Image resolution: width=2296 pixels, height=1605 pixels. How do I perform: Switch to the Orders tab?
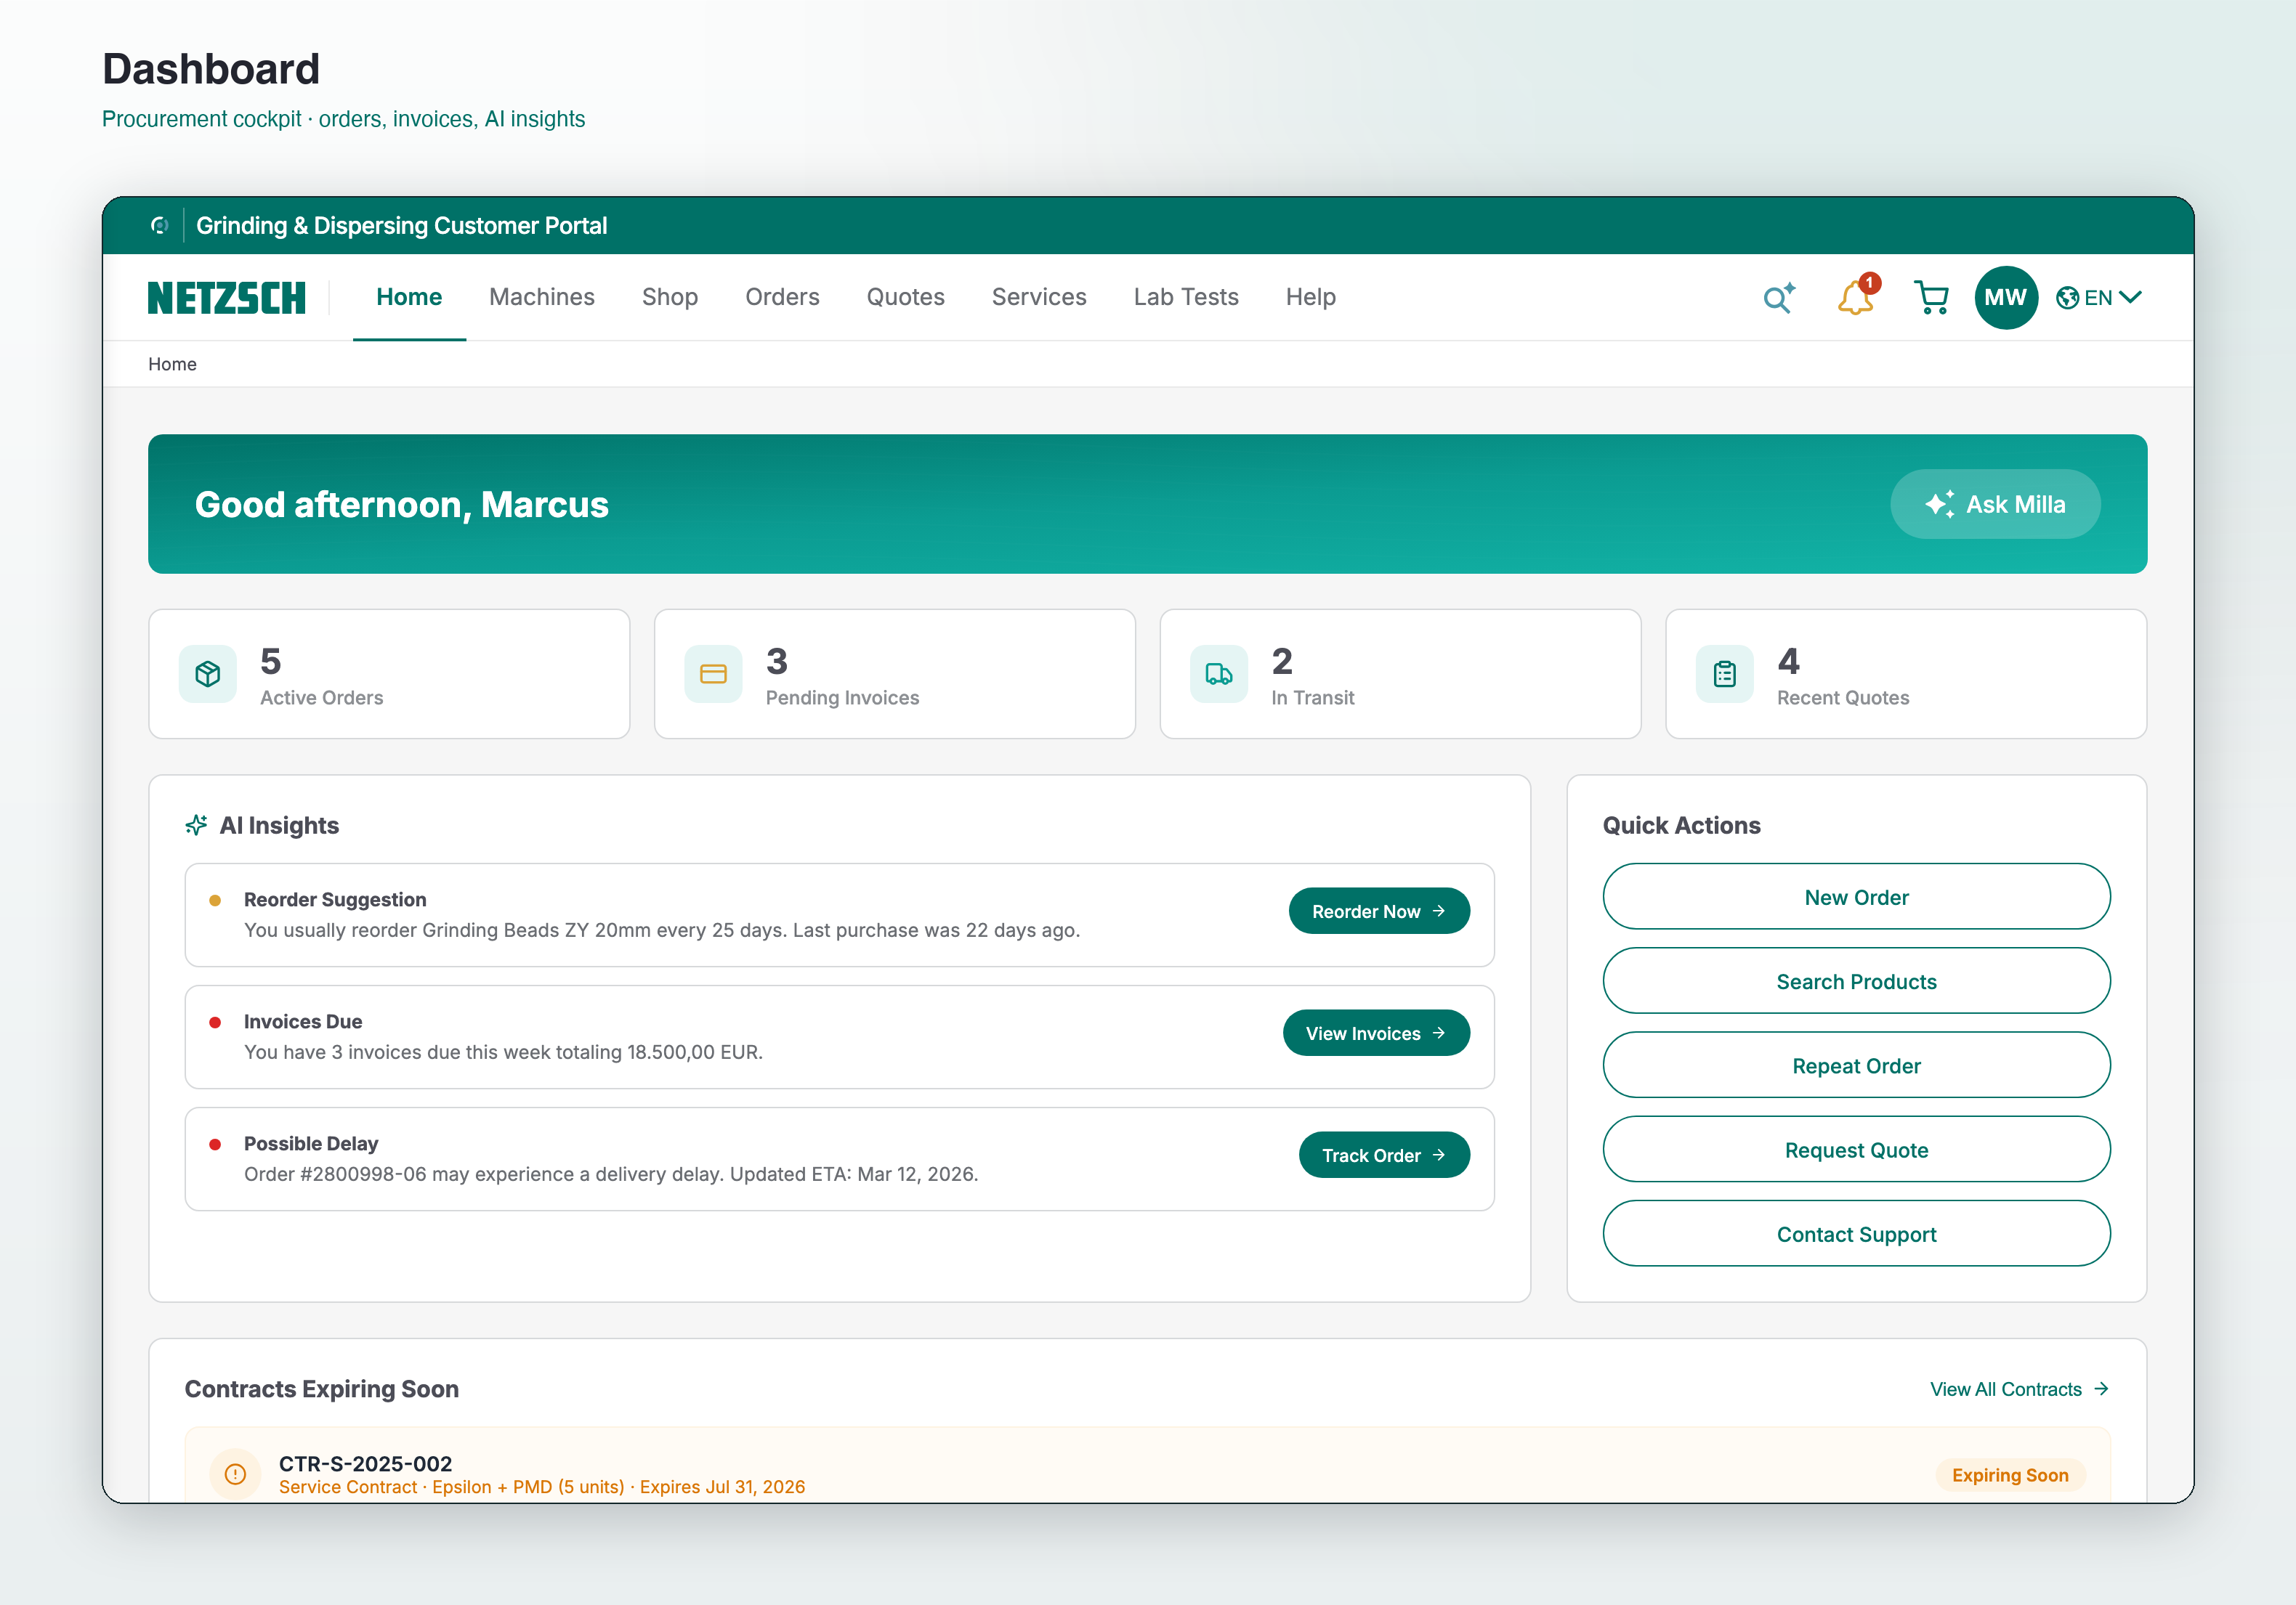point(782,298)
